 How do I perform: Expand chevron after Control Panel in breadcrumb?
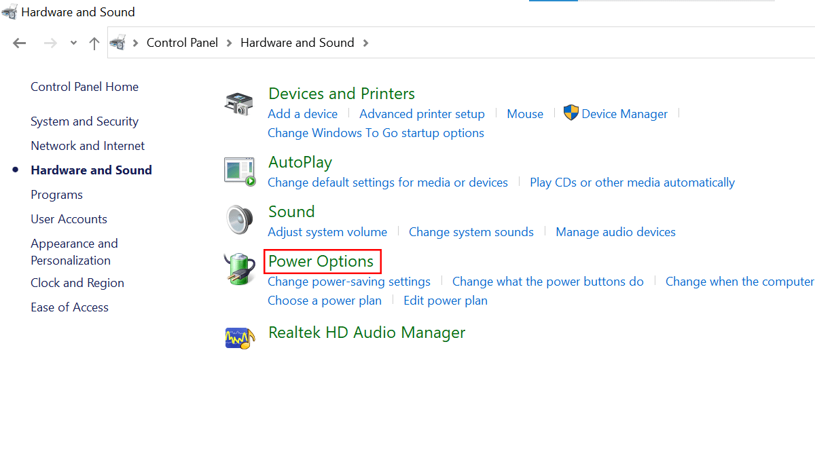(229, 43)
